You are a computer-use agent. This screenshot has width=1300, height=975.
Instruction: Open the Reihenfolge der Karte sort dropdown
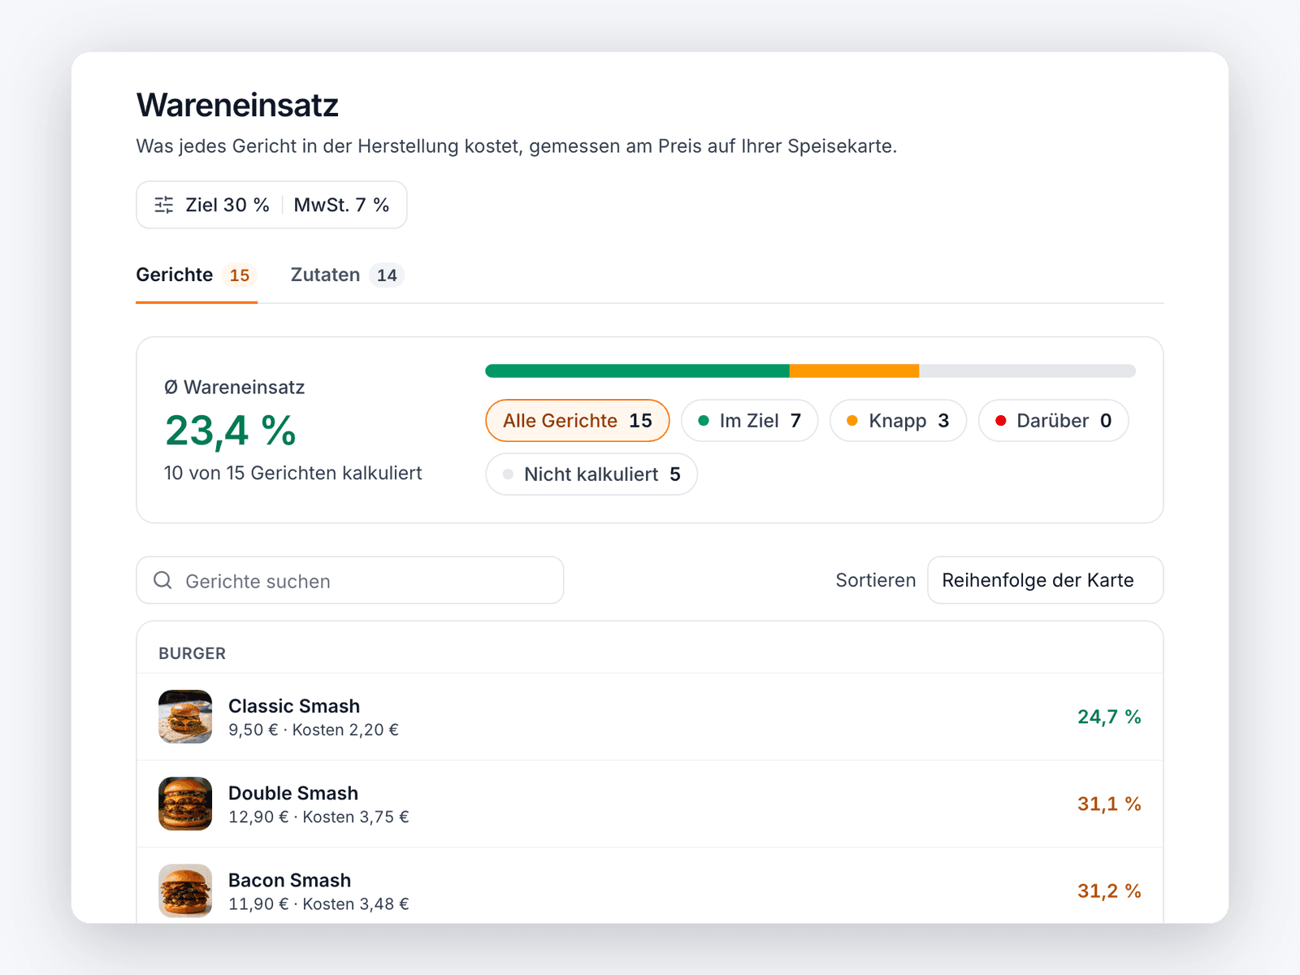tap(1046, 580)
